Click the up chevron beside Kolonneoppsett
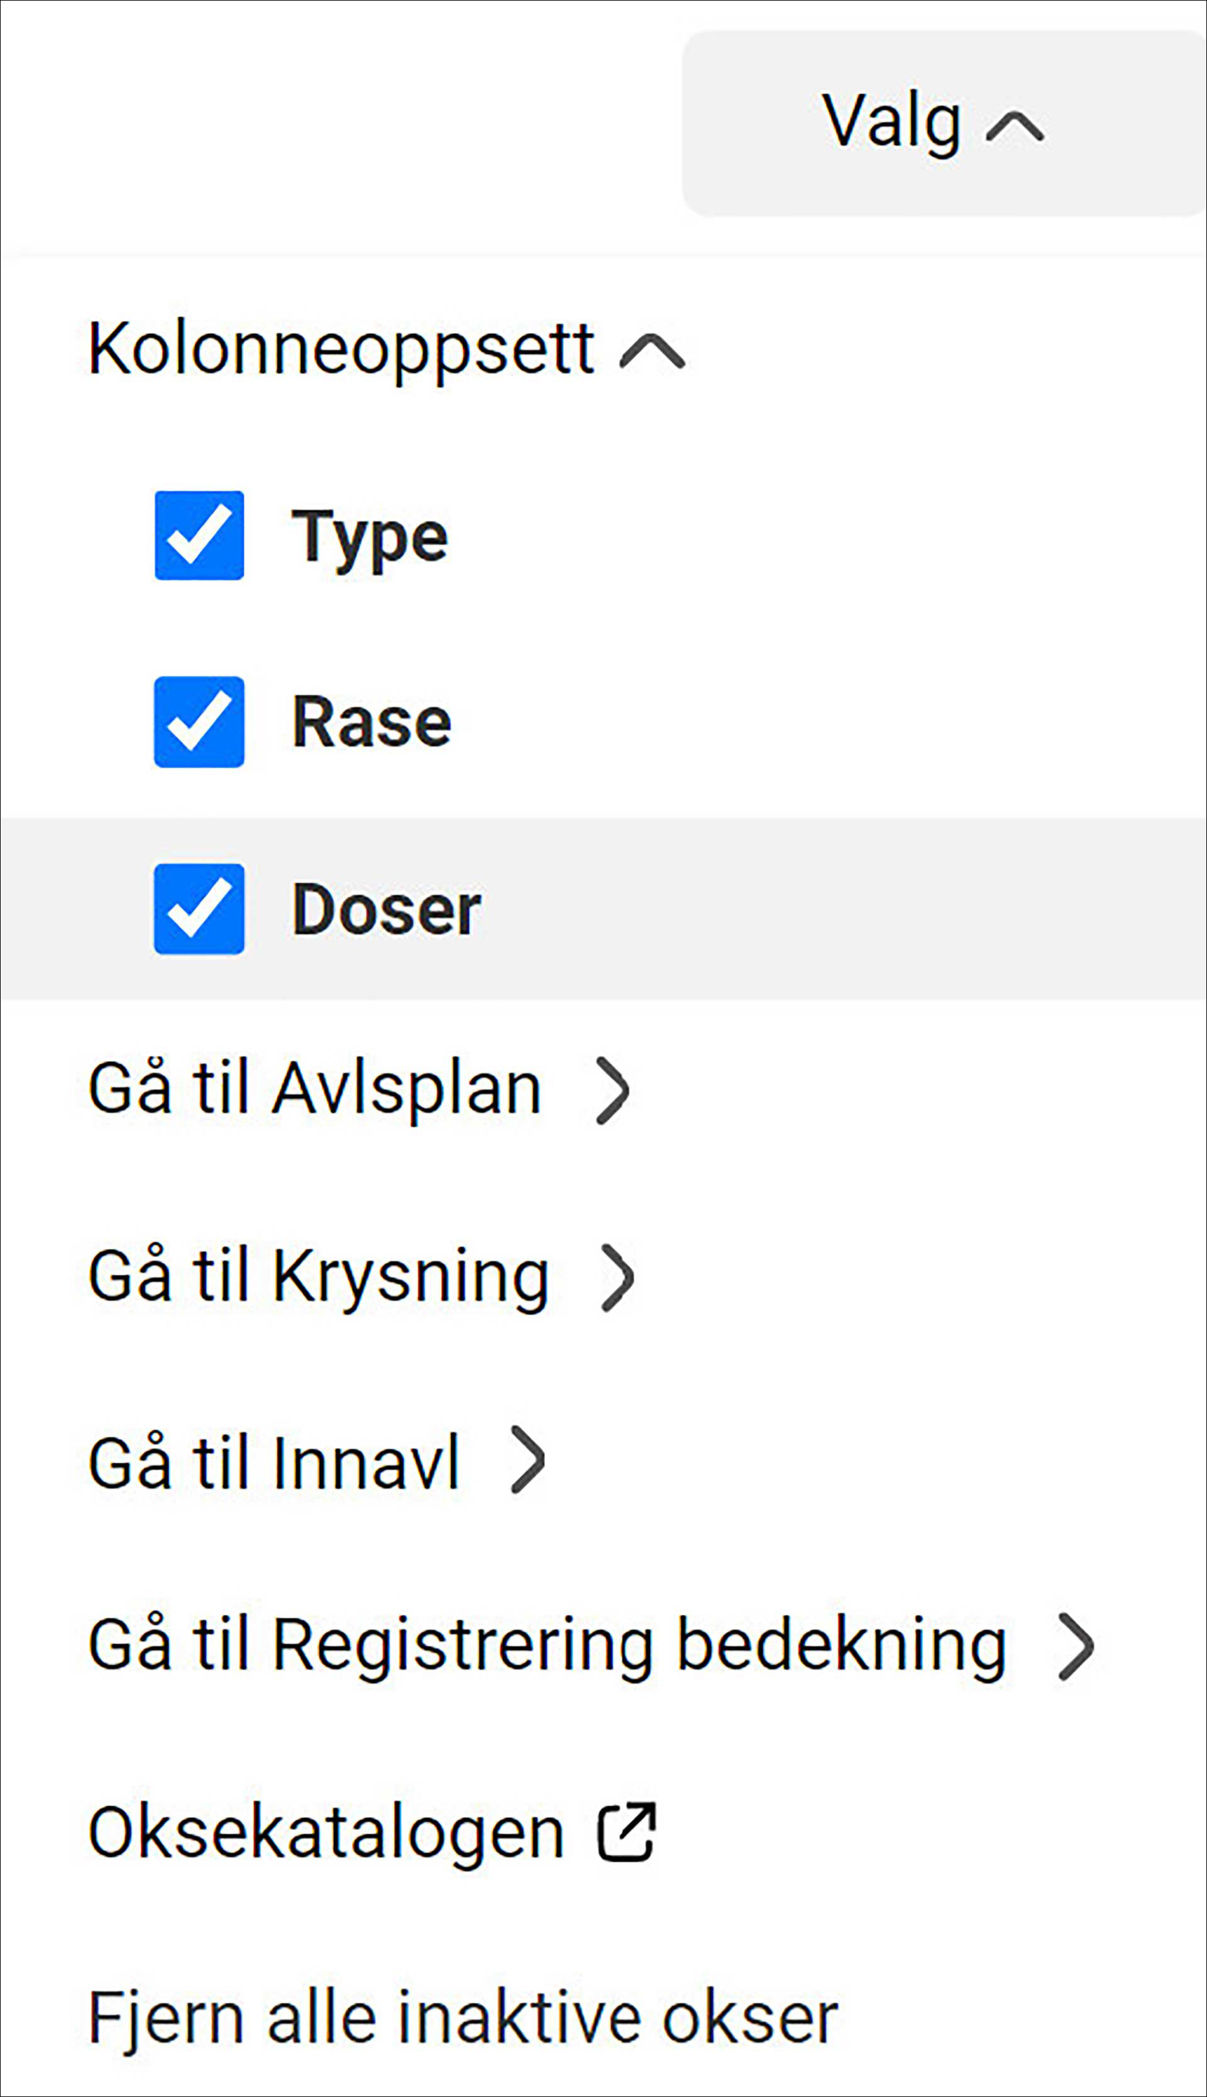This screenshot has height=2097, width=1207. coord(653,351)
